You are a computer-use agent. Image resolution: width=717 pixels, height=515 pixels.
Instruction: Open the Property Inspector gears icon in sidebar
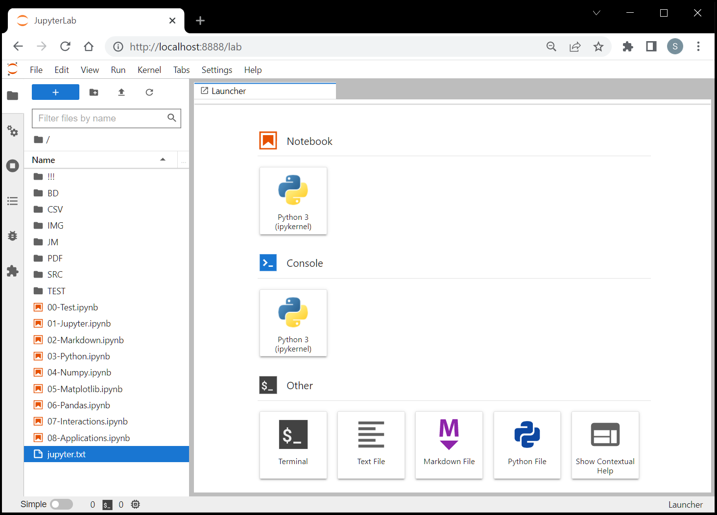[x=13, y=131]
